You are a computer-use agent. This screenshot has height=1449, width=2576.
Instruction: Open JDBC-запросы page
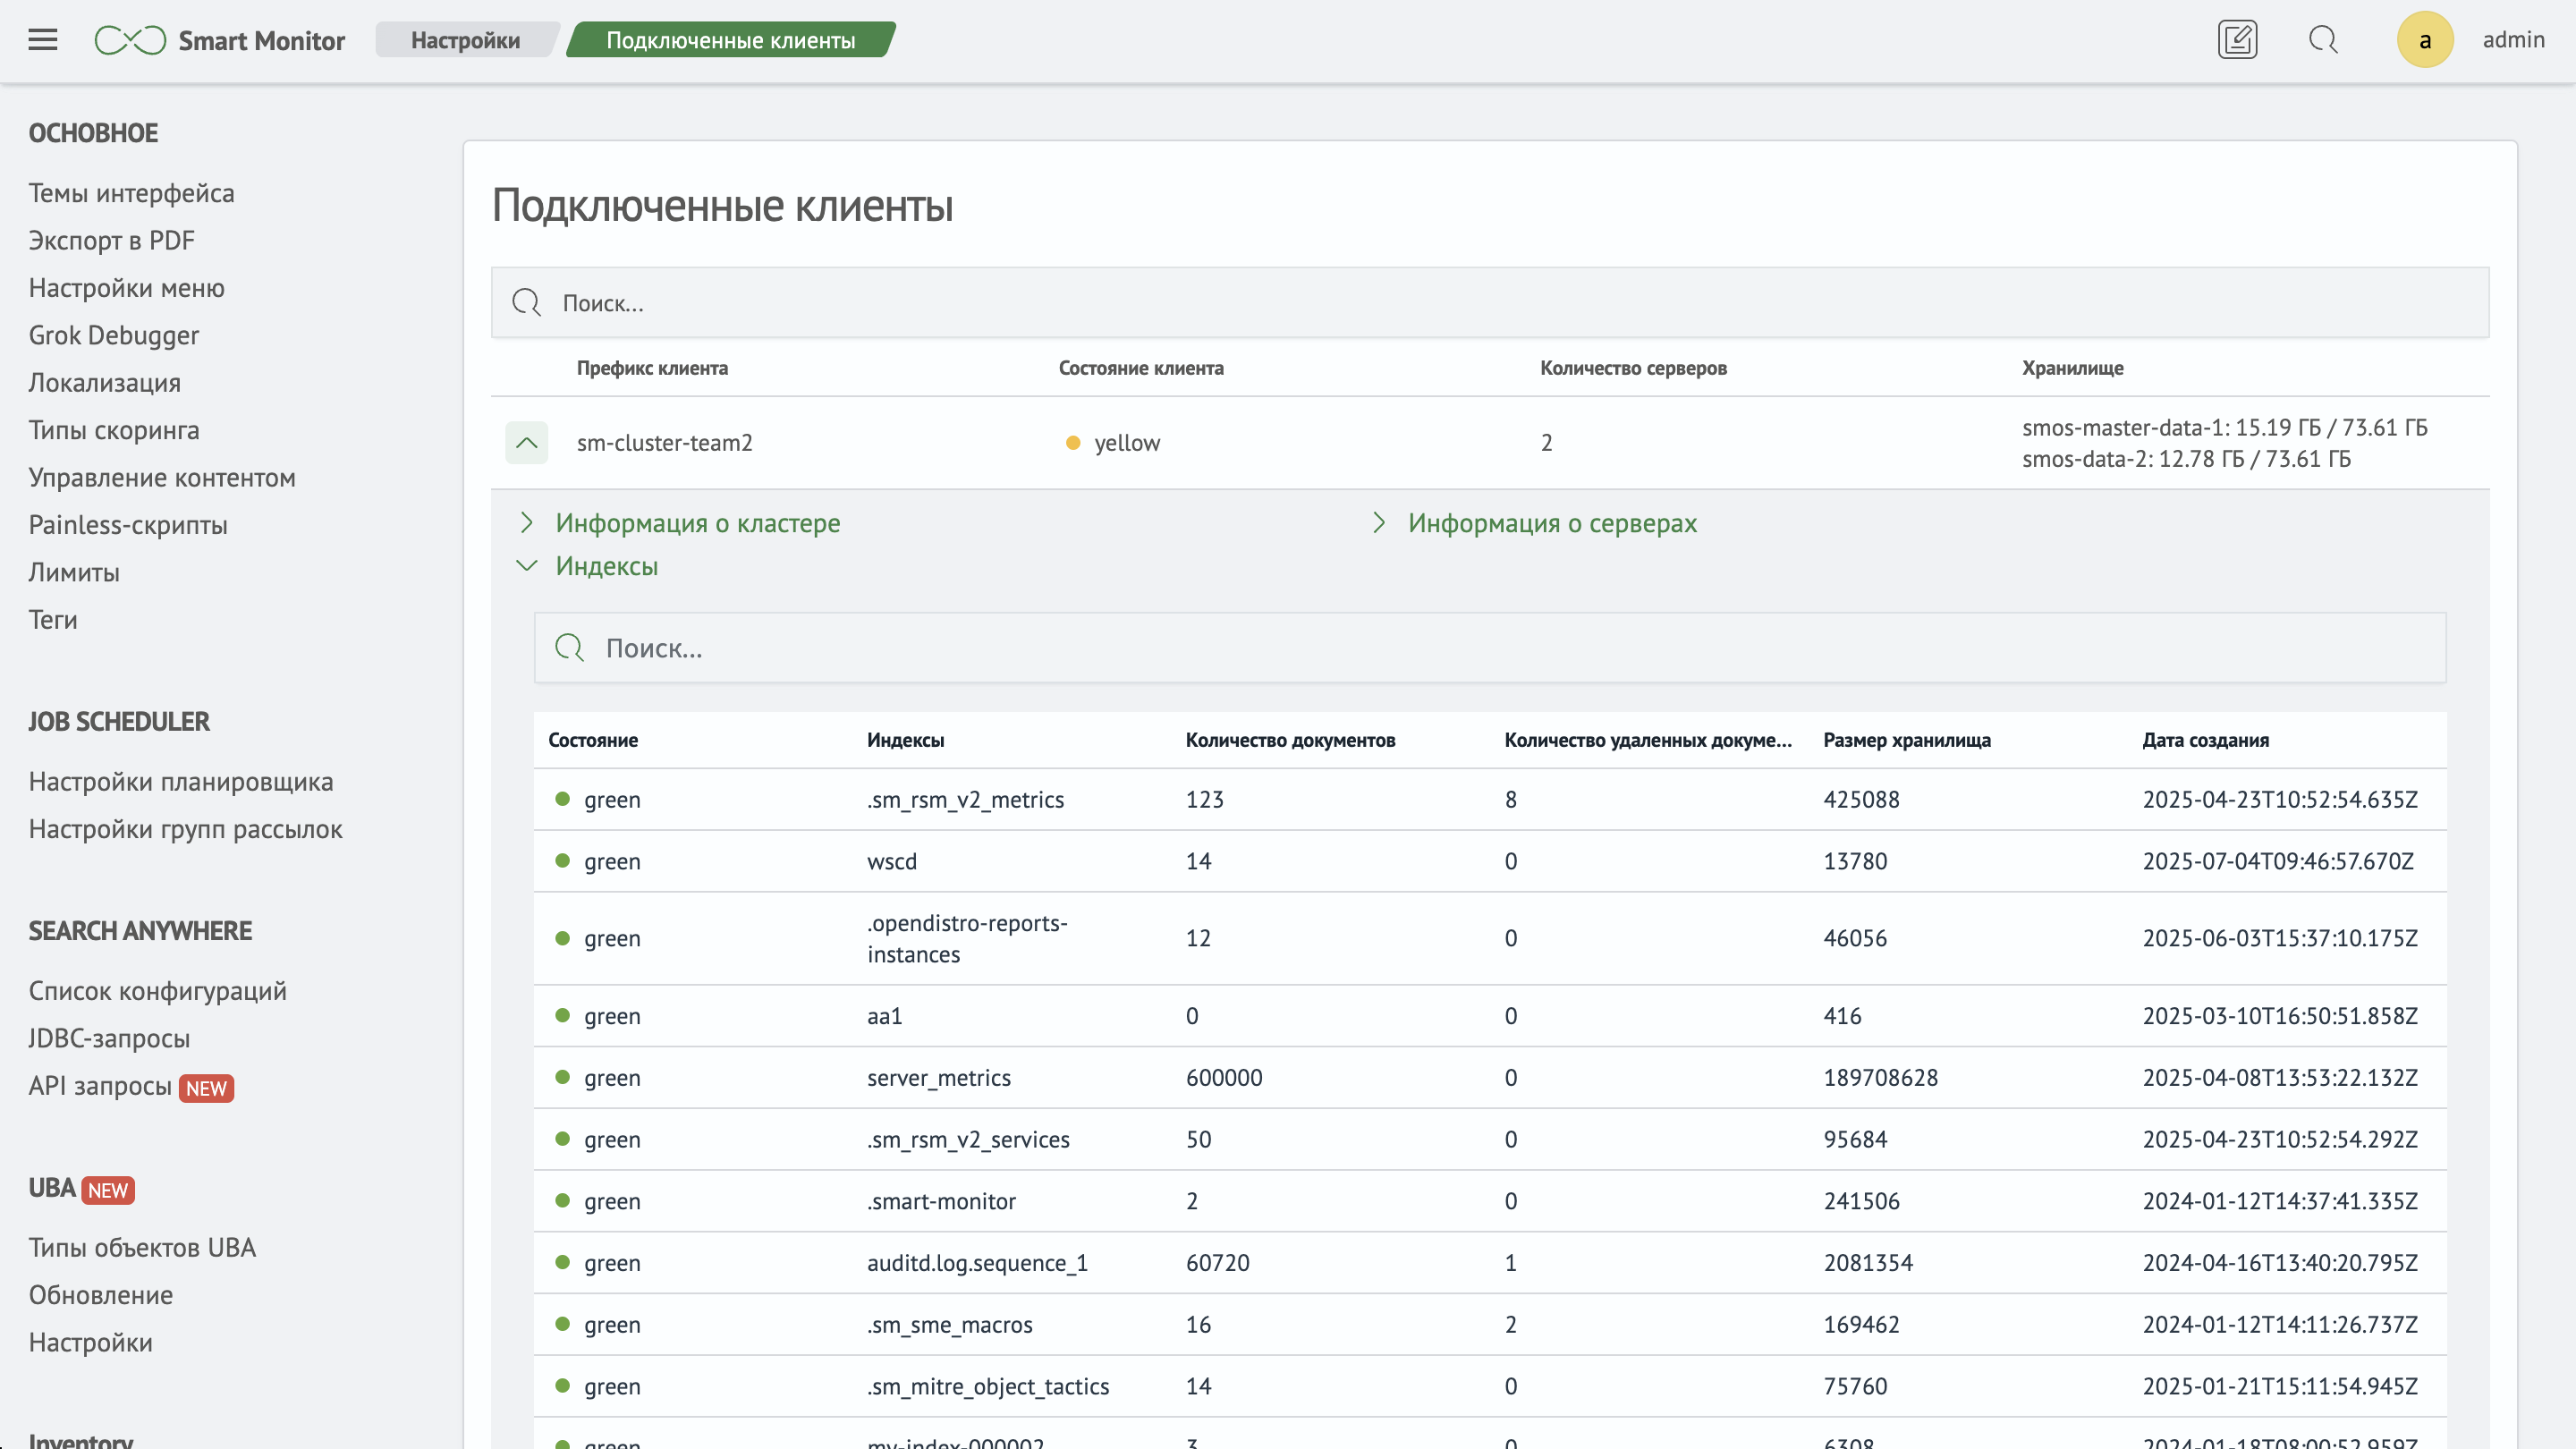coord(109,1038)
